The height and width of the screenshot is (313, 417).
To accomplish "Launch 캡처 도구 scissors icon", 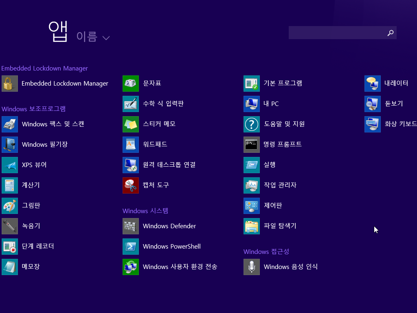I will coord(131,185).
